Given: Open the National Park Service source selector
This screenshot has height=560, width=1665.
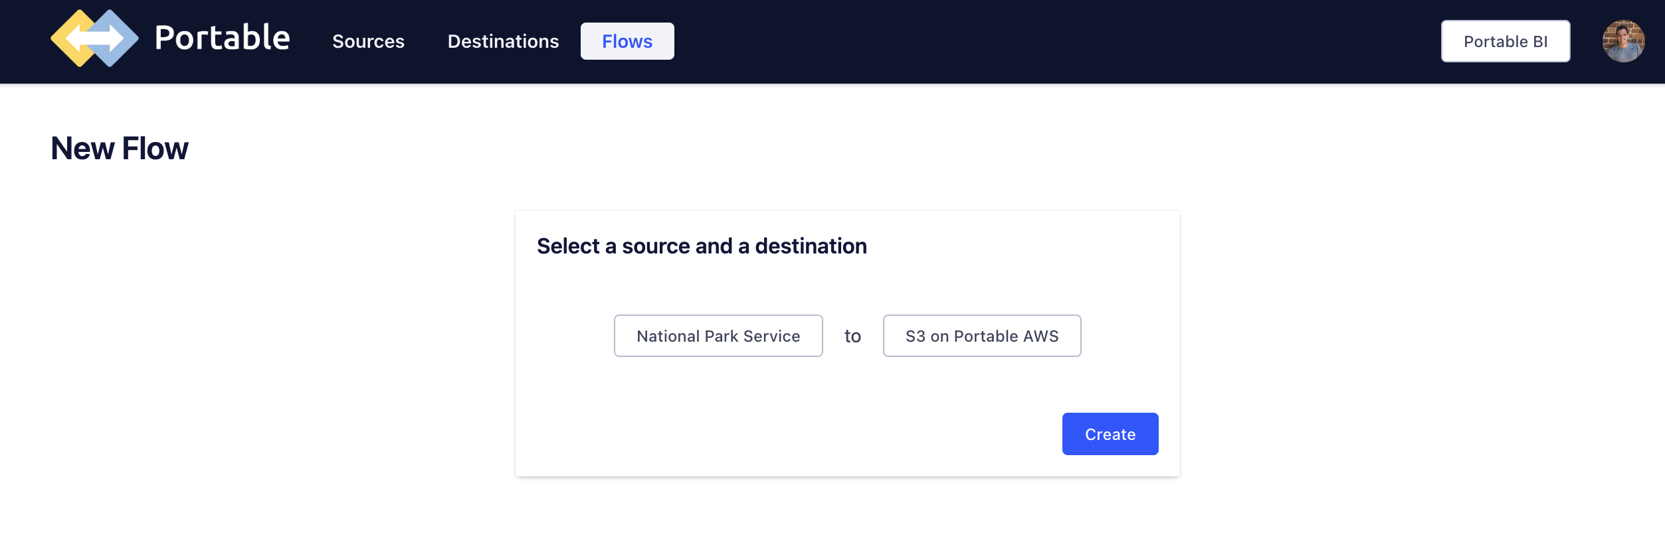Looking at the screenshot, I should (x=718, y=336).
